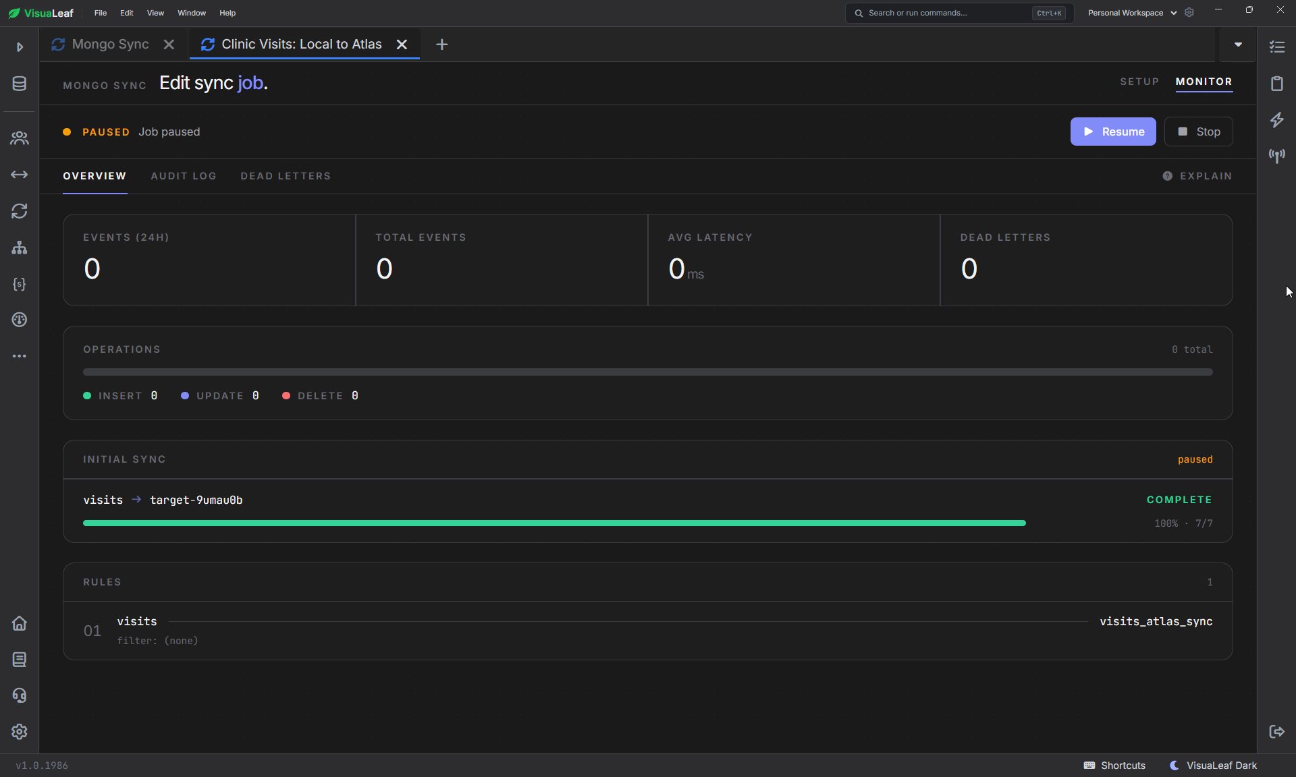The image size is (1296, 777).
Task: Click the version v1.0.1986 text
Action: tap(42, 766)
